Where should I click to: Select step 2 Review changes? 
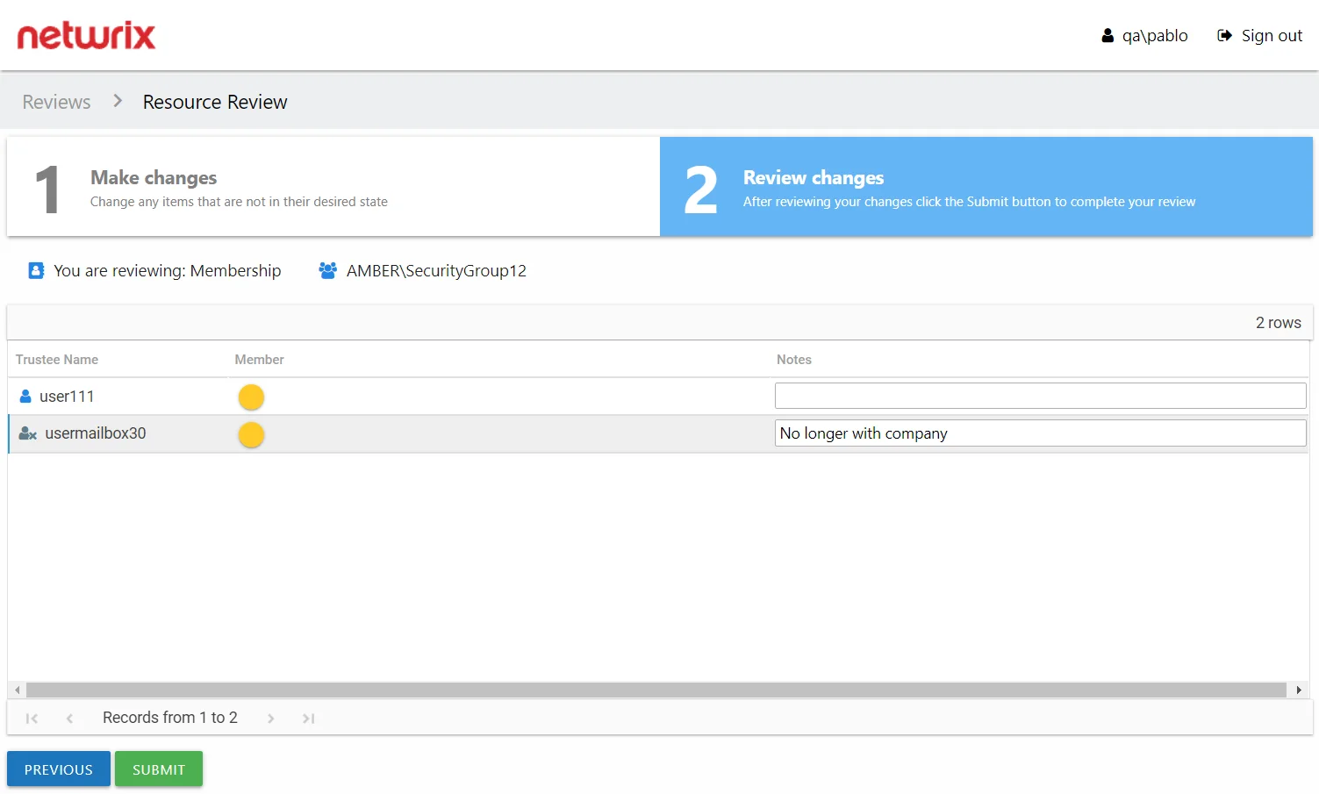[x=986, y=187]
